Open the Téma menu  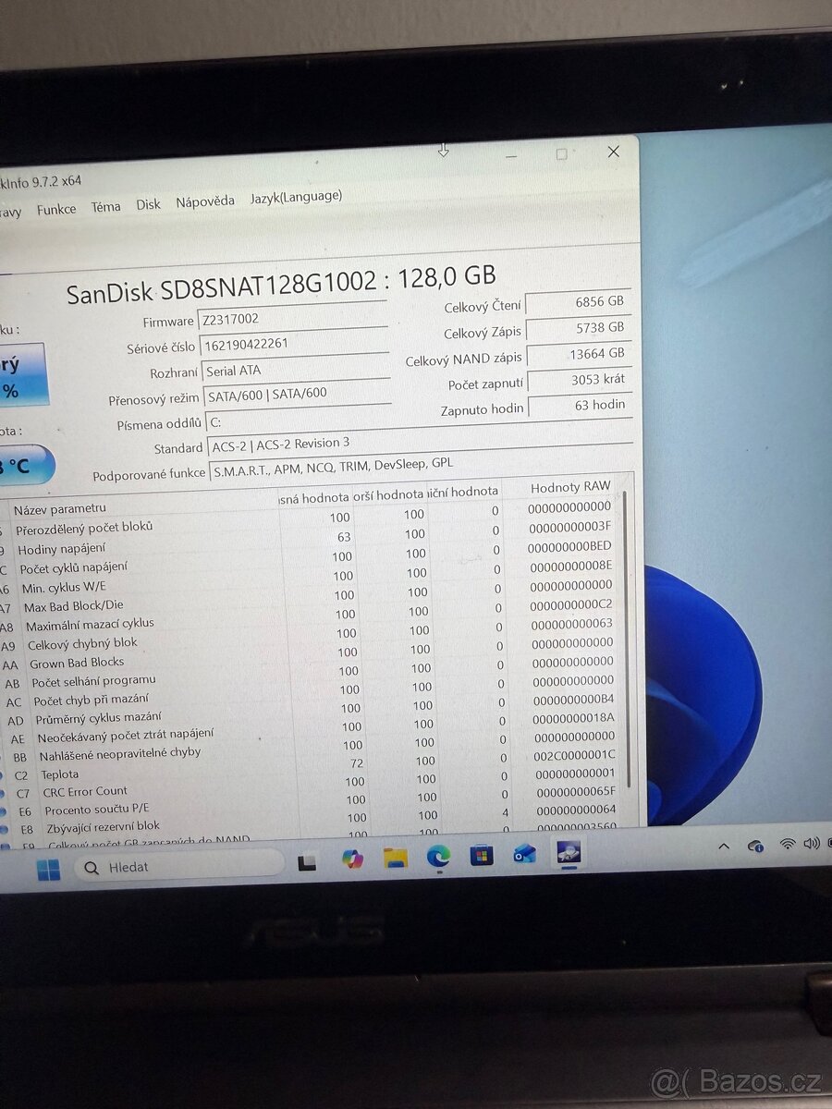105,207
